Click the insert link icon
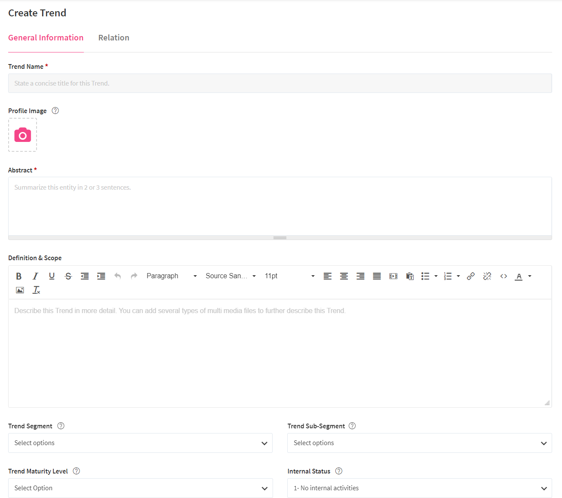The width and height of the screenshot is (562, 498). (x=470, y=276)
